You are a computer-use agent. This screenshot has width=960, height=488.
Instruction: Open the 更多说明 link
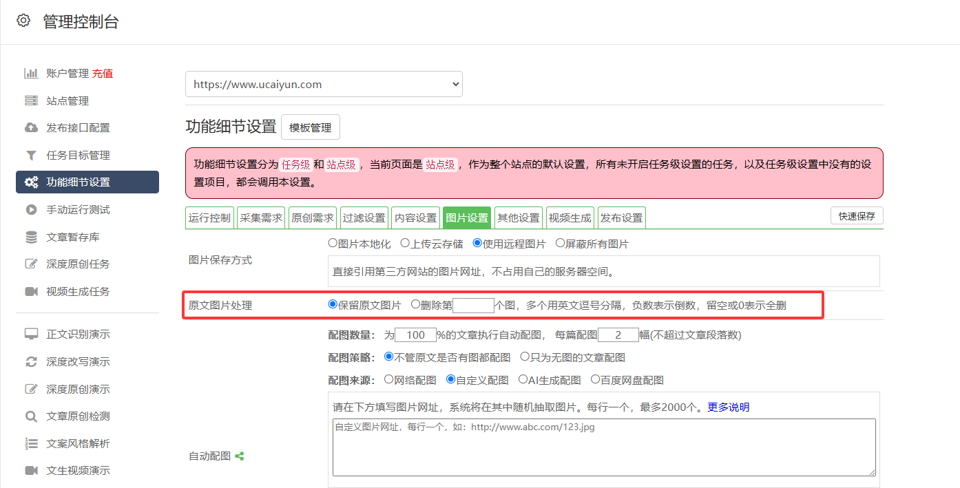pyautogui.click(x=729, y=407)
